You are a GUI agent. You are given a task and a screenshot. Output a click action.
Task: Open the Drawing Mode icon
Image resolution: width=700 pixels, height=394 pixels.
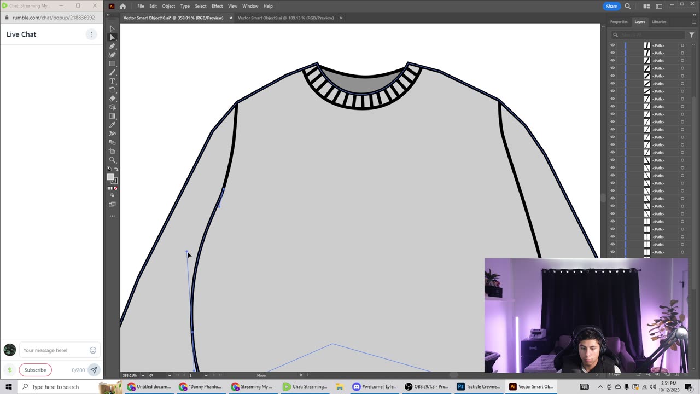click(112, 195)
